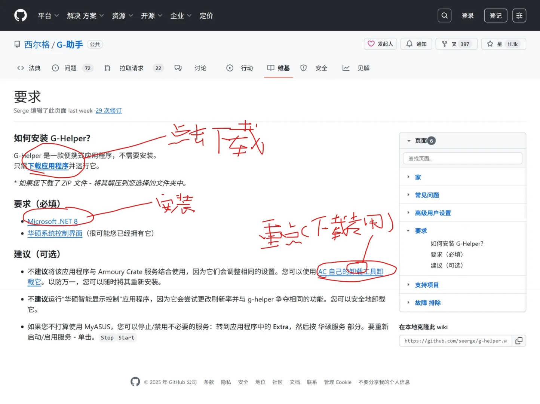Click the 通知 bell icon
The width and height of the screenshot is (540, 404).
pos(409,44)
